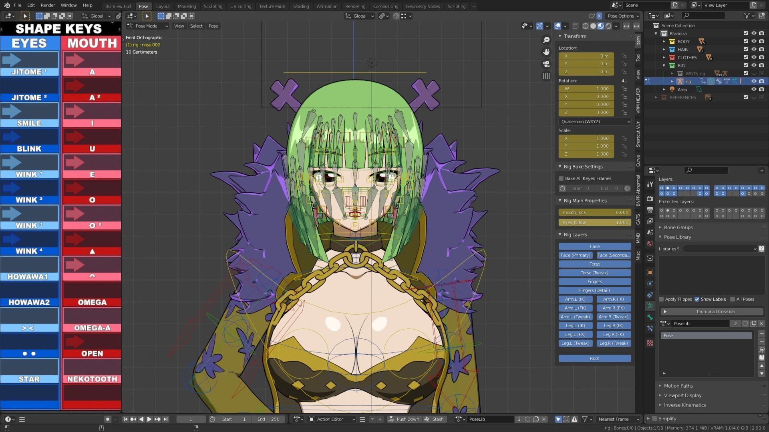
Task: Adjust the Scale X value field
Action: click(586, 138)
